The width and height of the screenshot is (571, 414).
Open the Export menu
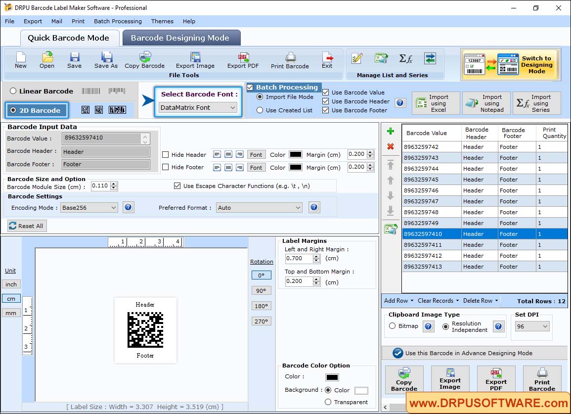(x=33, y=21)
